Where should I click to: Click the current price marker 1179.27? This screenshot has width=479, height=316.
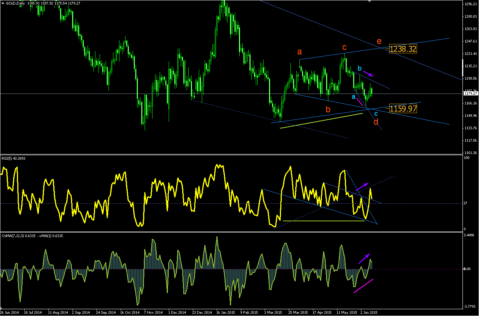click(x=471, y=94)
